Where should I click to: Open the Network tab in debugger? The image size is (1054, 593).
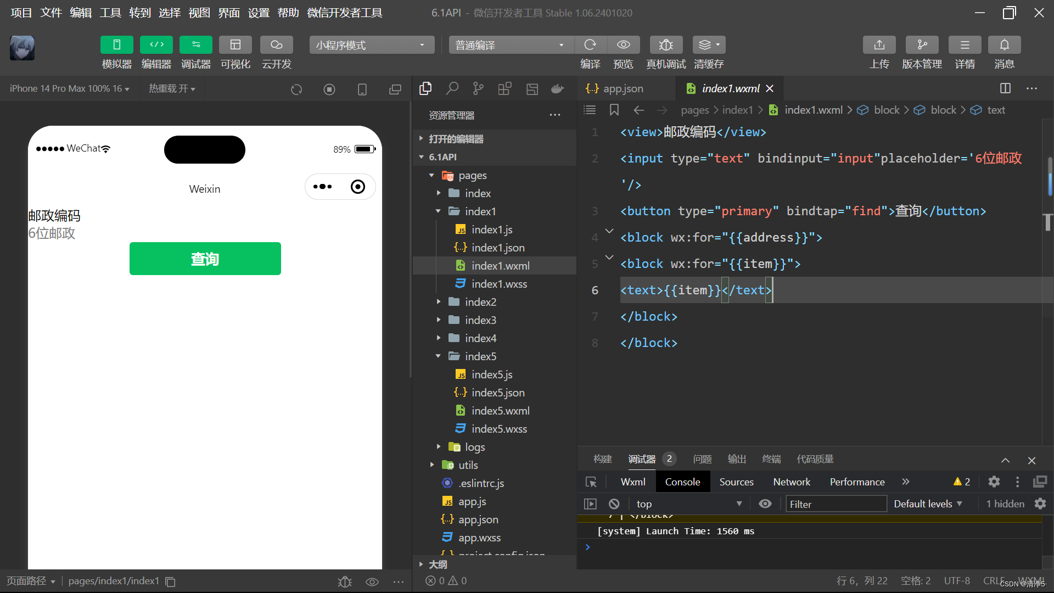(x=791, y=482)
